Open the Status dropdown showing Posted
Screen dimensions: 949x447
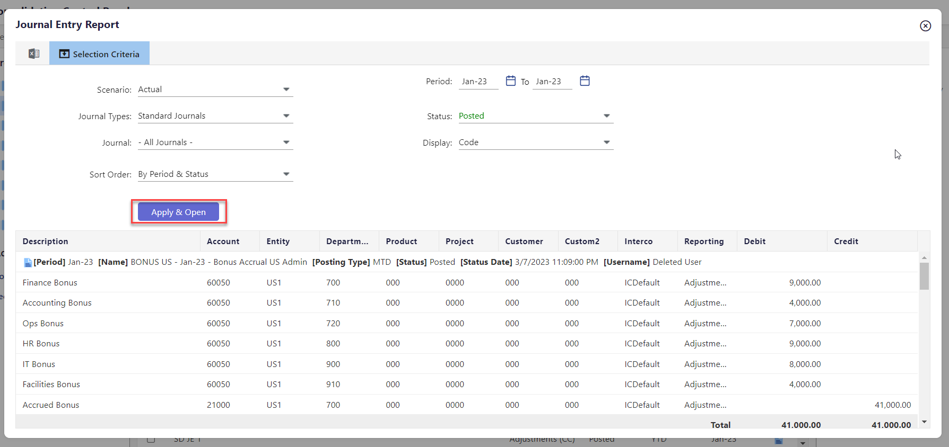(536, 116)
